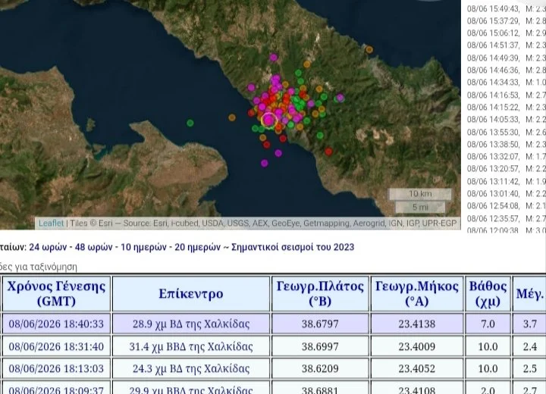Click latitude value 38.6209

pos(320,368)
